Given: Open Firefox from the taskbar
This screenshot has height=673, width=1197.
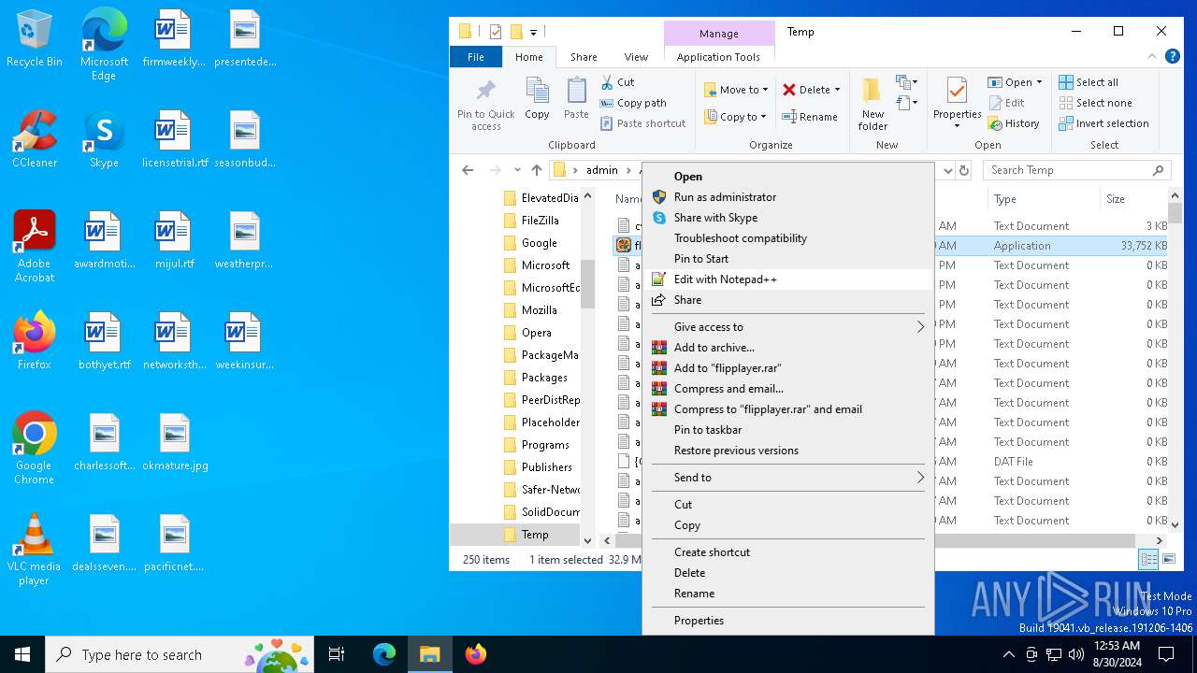Looking at the screenshot, I should pos(476,654).
